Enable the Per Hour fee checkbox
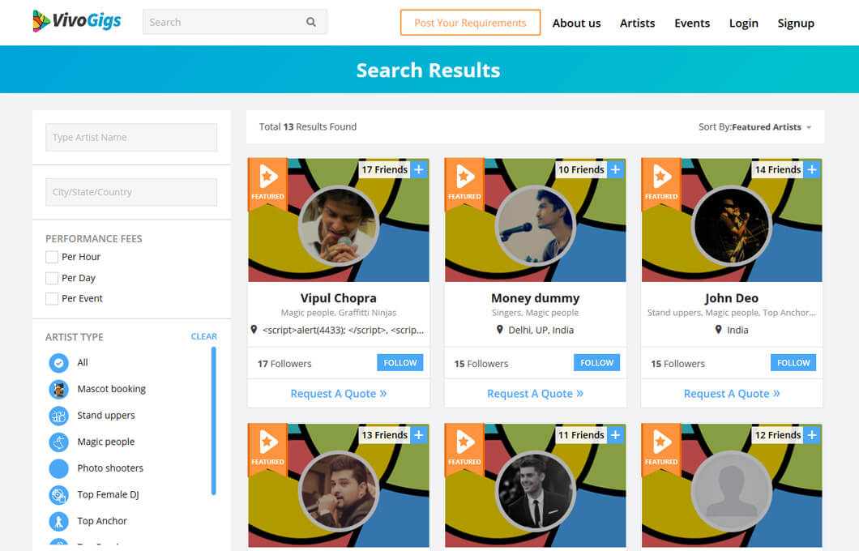 52,257
